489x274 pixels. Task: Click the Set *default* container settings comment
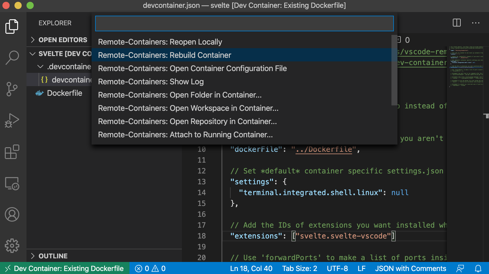pos(337,171)
